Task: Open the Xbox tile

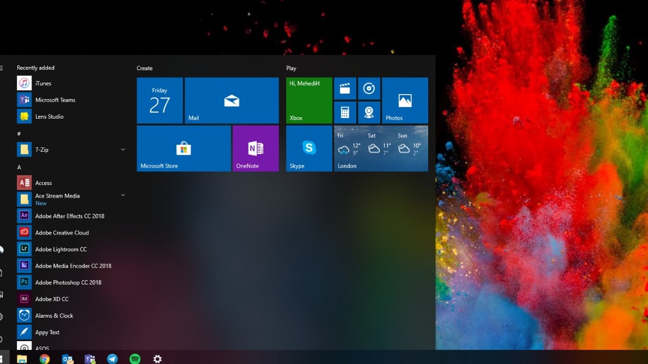Action: click(x=309, y=101)
